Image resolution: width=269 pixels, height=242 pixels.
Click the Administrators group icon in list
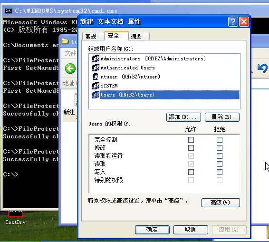pos(96,58)
